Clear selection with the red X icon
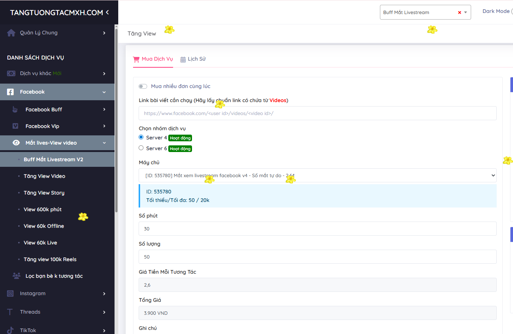 pyautogui.click(x=460, y=13)
